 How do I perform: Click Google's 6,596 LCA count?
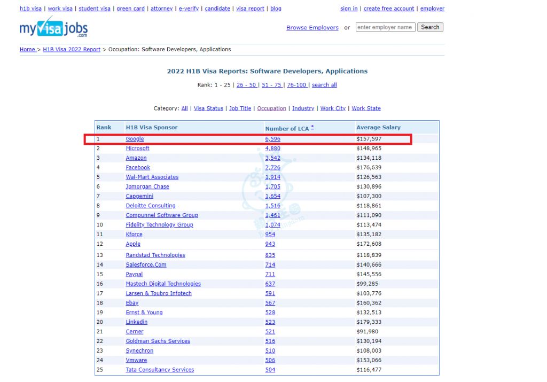(x=272, y=138)
